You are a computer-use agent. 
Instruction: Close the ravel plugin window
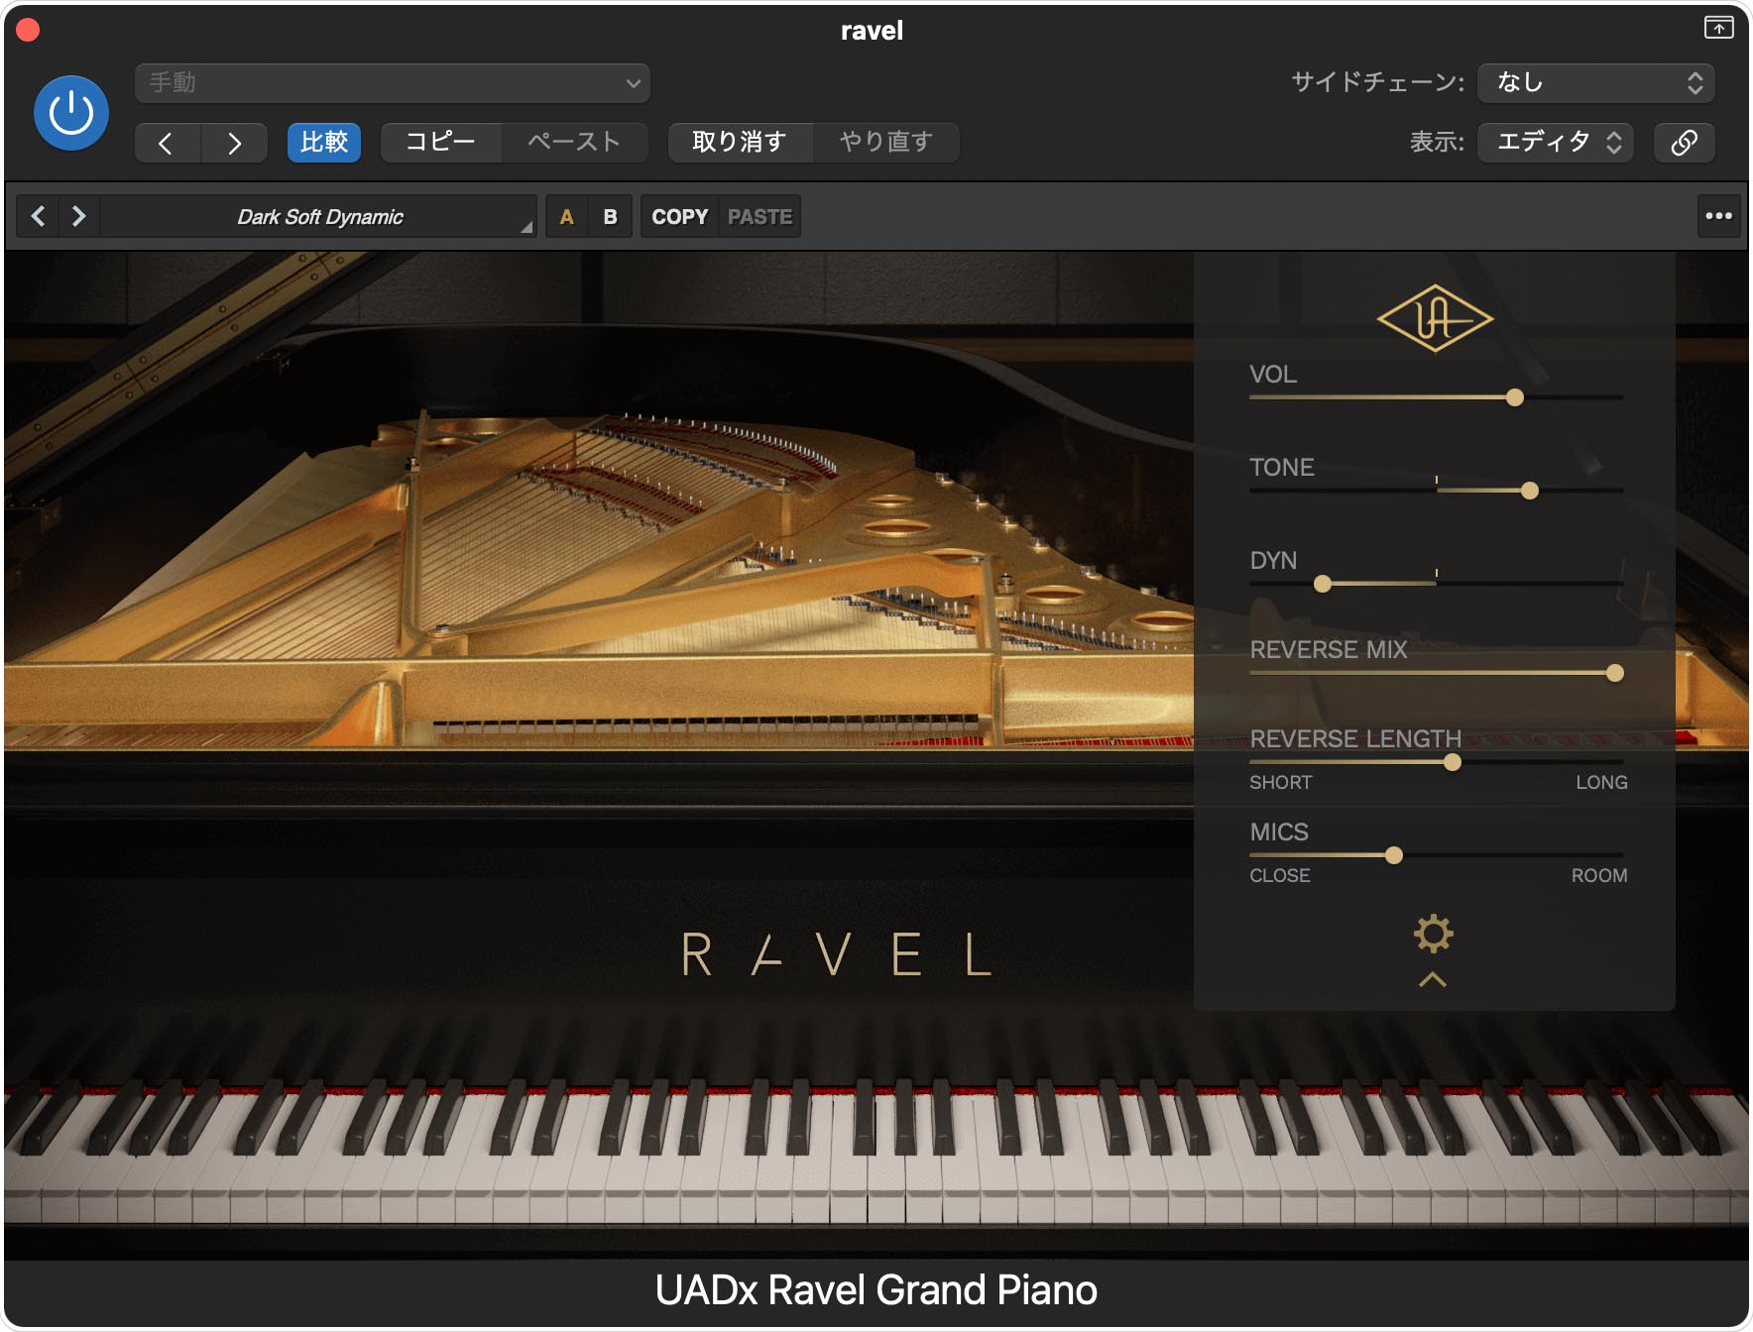pos(28,30)
